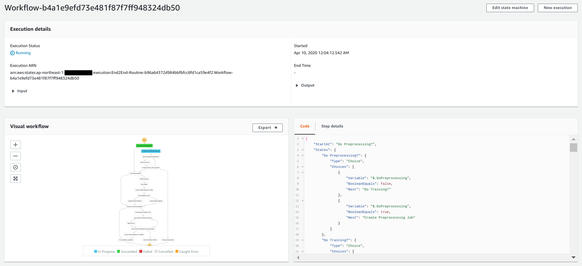582x266 pixels.
Task: Collapse code fold arrow on line 19
Action: 302,240
